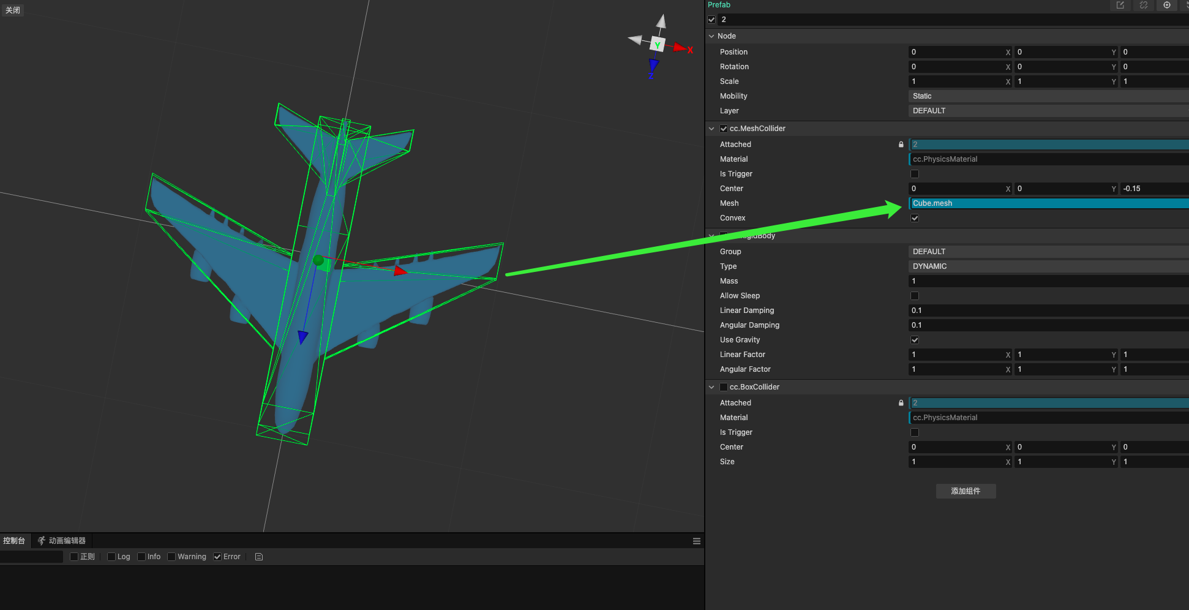
Task: Click the unlink prefab icon at top right
Action: point(1144,6)
